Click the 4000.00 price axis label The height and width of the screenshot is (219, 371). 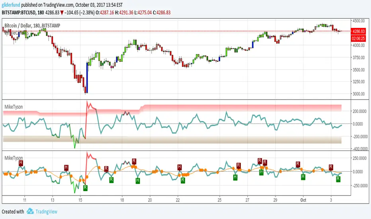pyautogui.click(x=358, y=45)
